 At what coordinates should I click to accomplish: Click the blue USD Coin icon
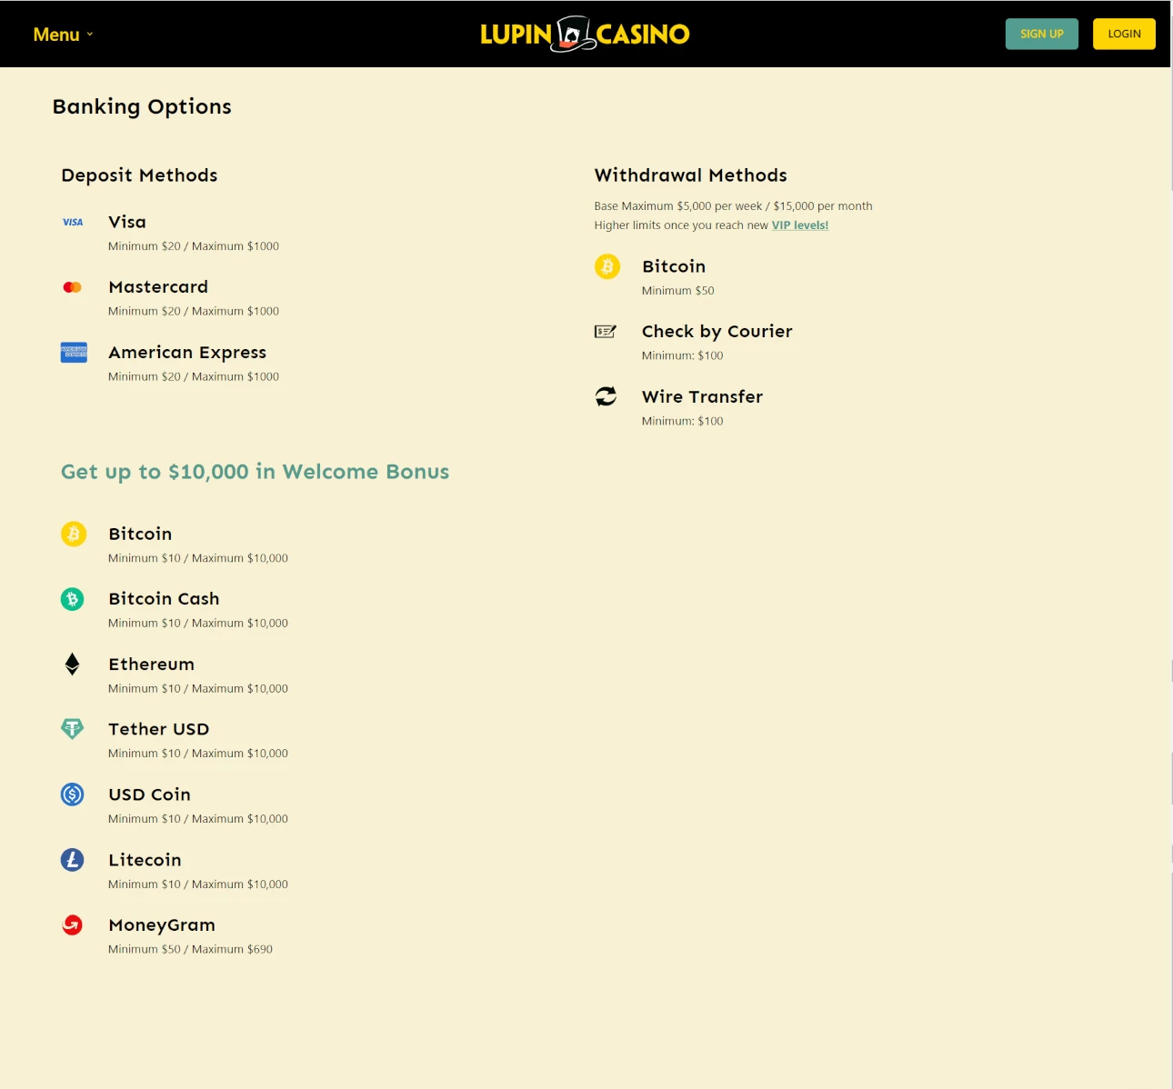(x=73, y=794)
